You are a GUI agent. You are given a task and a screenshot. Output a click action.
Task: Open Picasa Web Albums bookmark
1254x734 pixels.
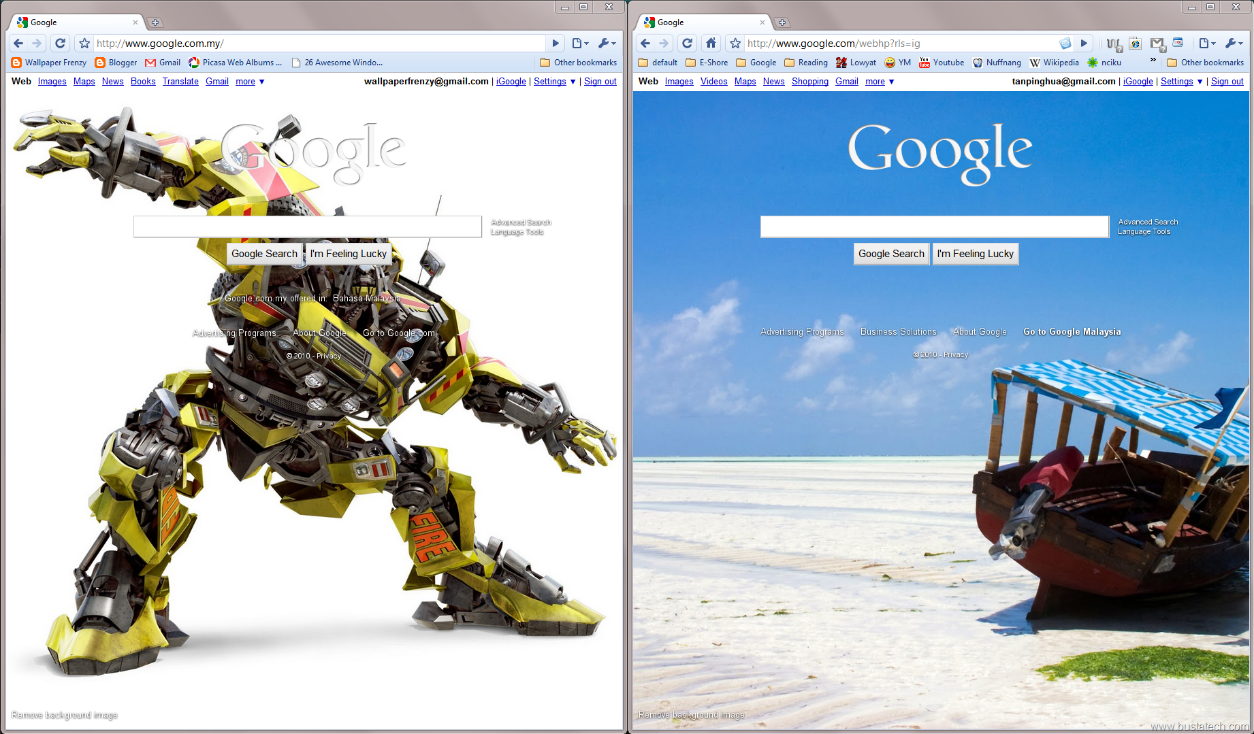(x=236, y=63)
